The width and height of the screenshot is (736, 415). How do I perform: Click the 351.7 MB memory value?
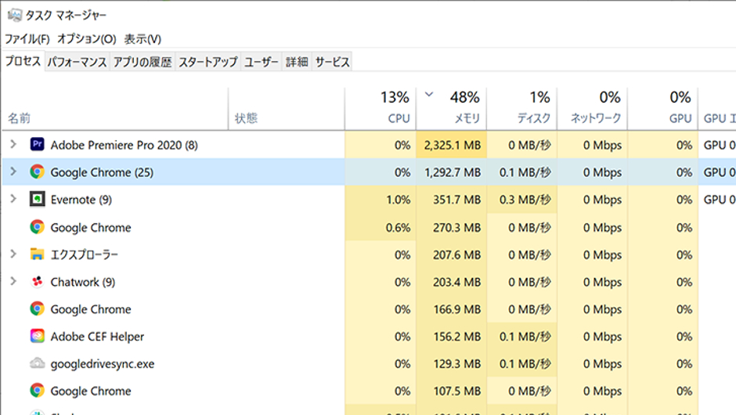(x=456, y=200)
